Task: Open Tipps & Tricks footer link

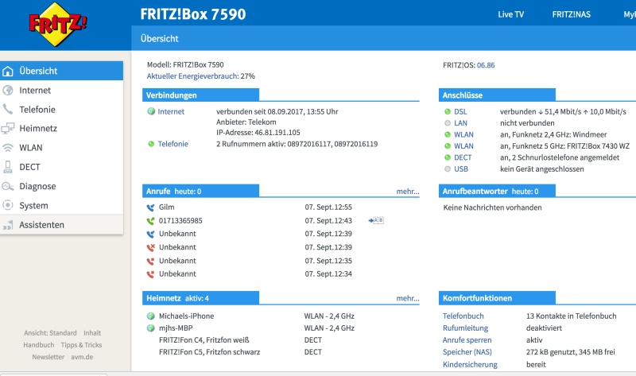Action: (81, 345)
